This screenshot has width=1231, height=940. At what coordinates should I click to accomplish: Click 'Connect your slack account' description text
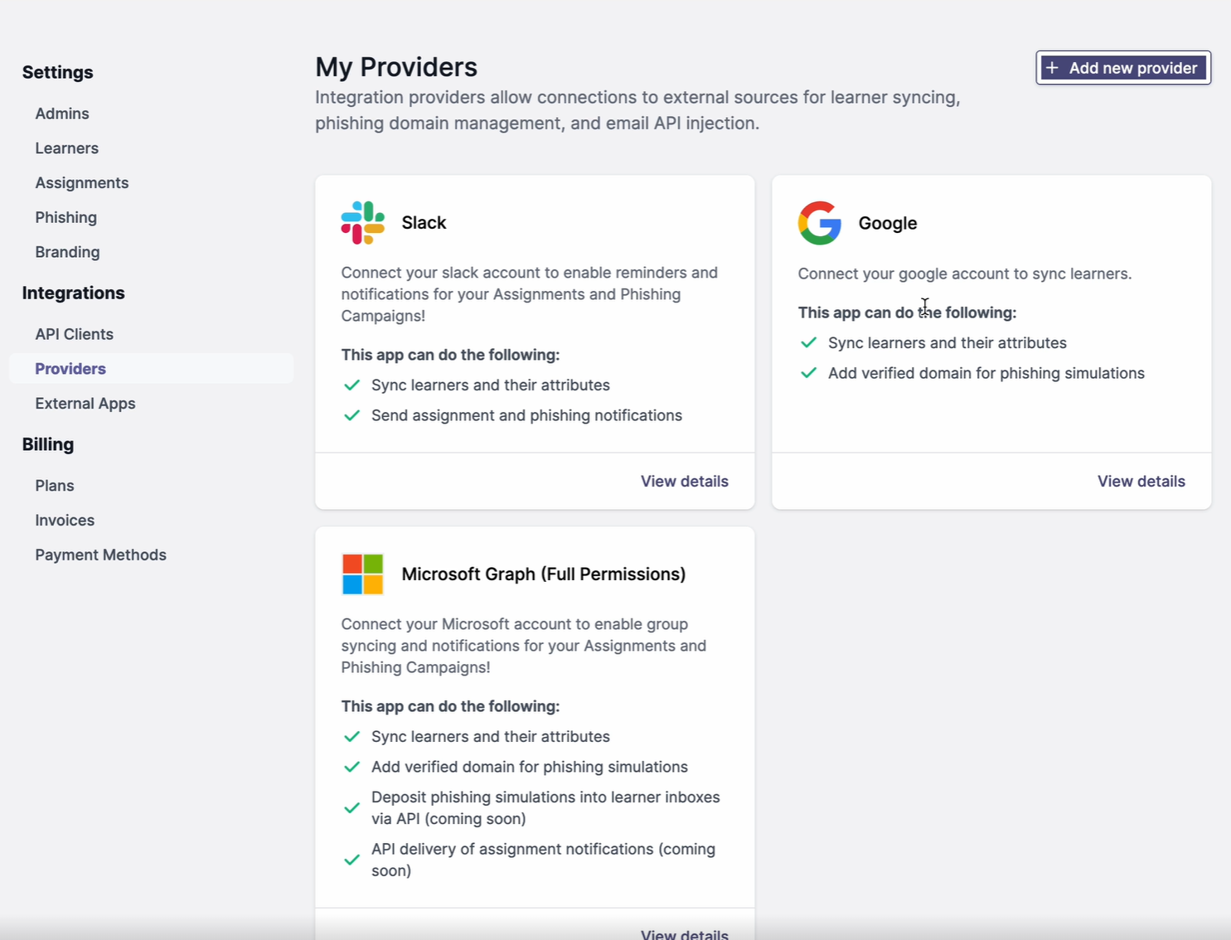(x=530, y=294)
